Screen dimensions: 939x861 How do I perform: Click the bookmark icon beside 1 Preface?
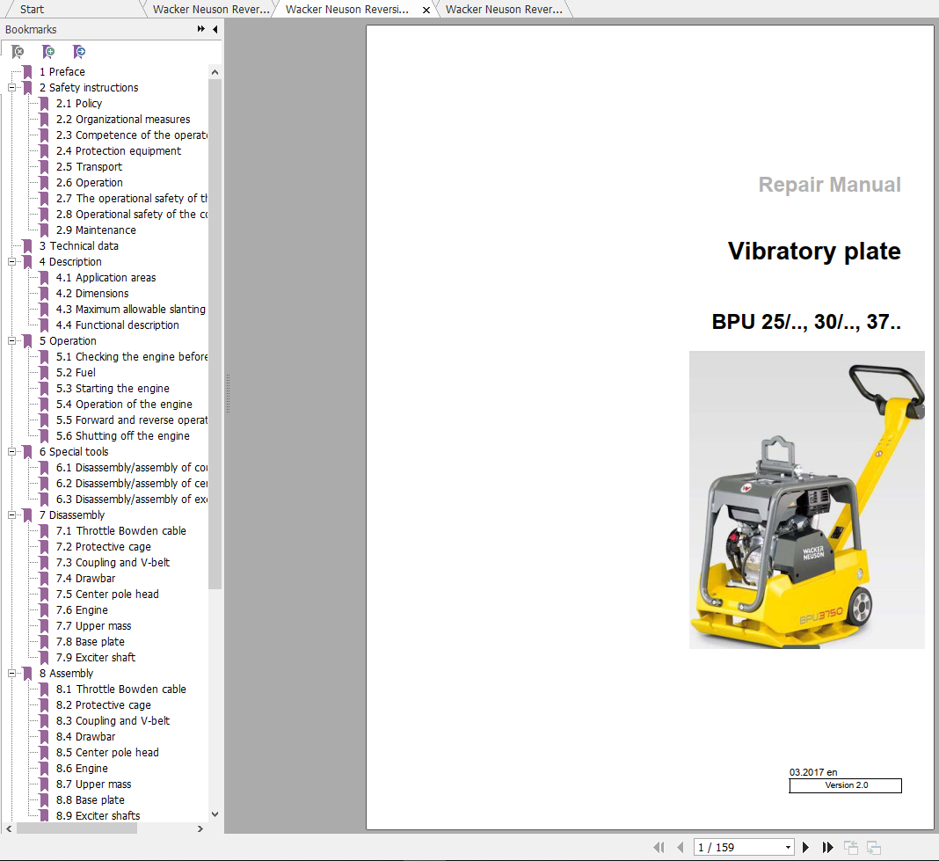tap(27, 72)
